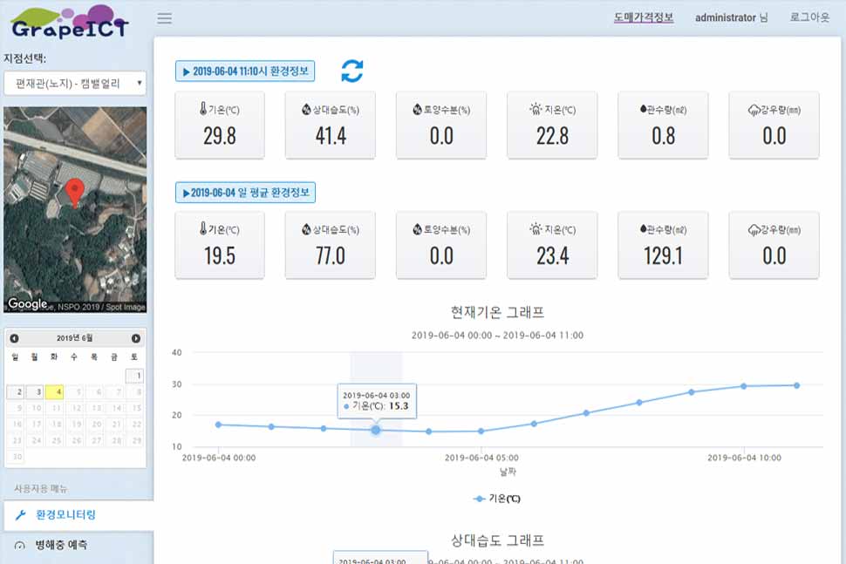Click the icon in daily average 토양수분 card
Screen dimensions: 846x564
click(x=417, y=230)
